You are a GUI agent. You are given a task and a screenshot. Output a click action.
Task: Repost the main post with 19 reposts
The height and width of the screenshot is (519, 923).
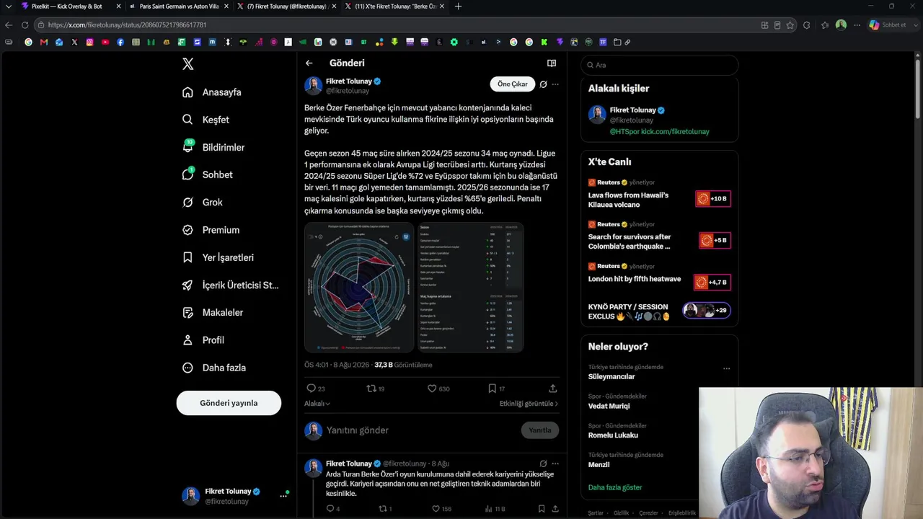(375, 389)
